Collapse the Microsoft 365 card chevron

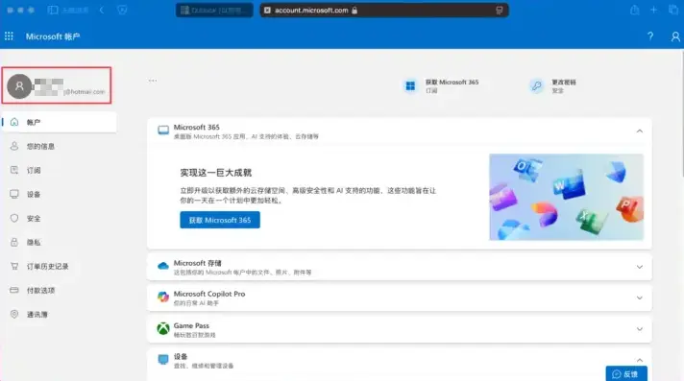[x=640, y=131]
